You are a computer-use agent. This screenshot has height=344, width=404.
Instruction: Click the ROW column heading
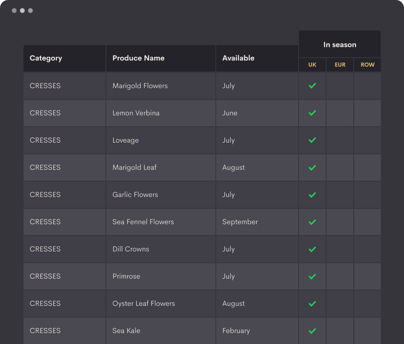point(367,65)
